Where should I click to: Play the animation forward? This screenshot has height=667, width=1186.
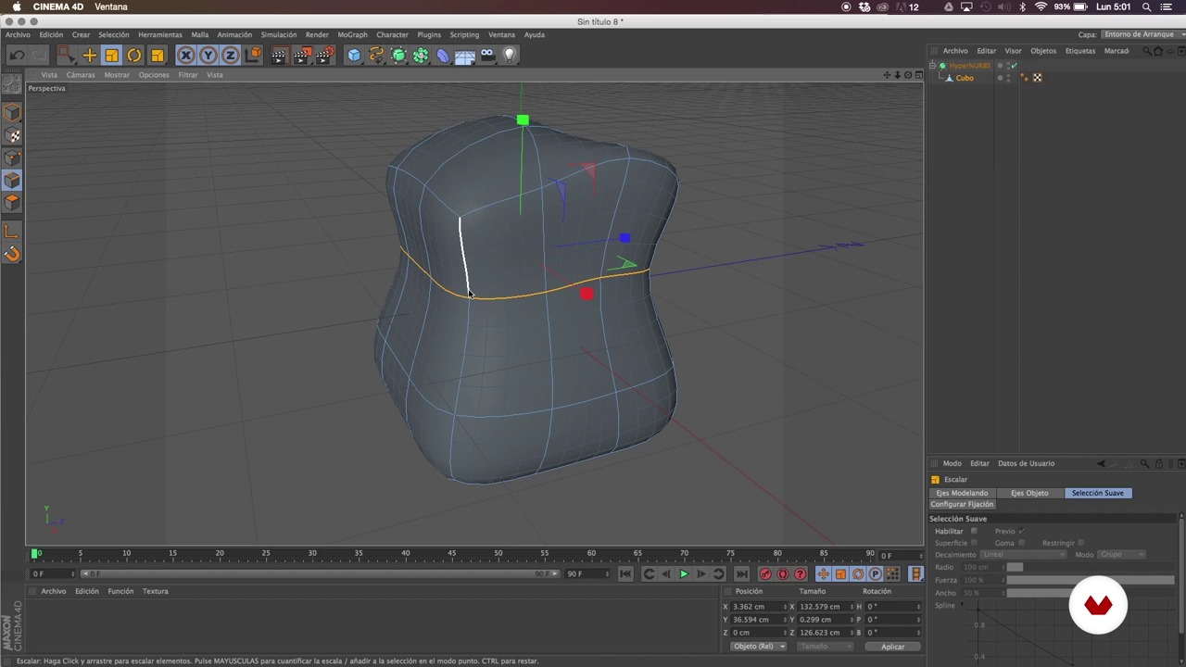684,574
